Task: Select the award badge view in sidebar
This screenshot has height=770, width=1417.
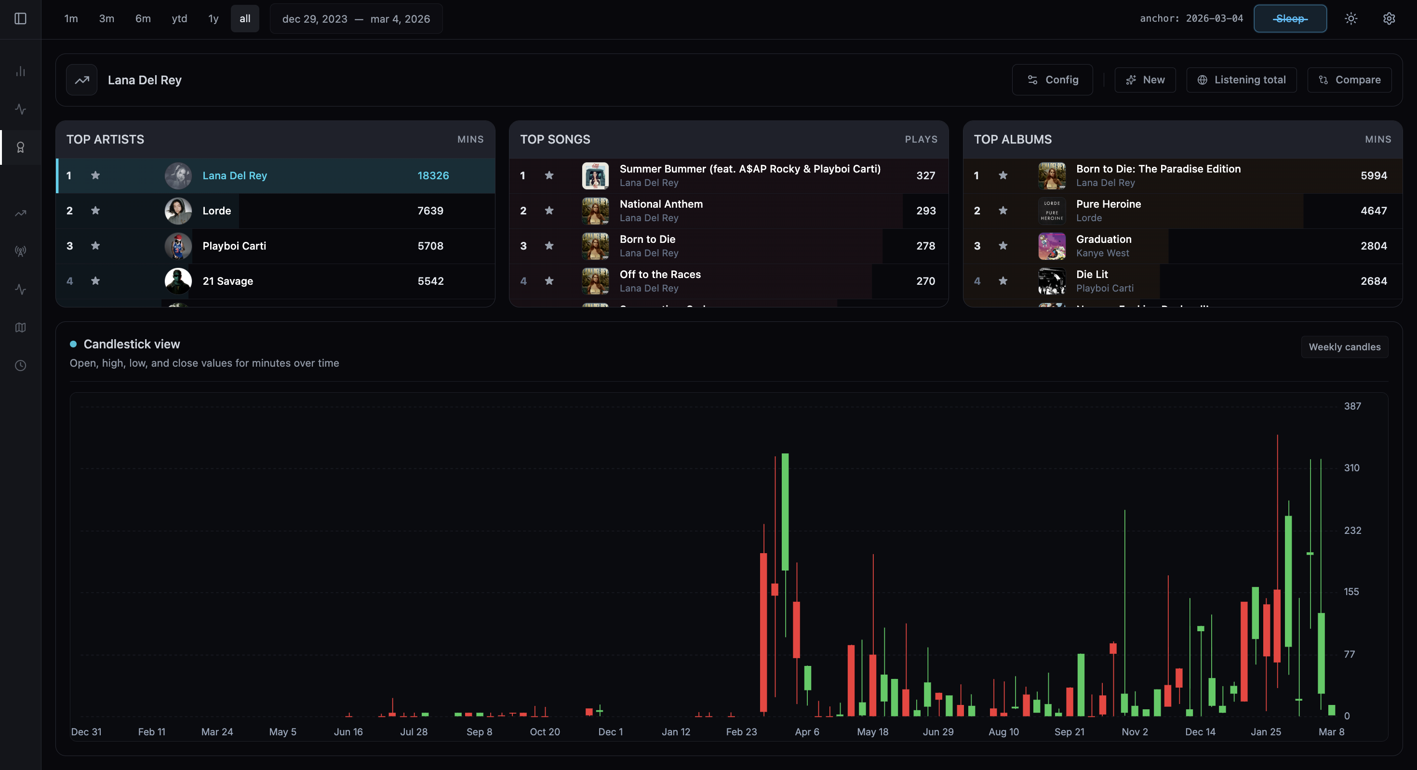Action: [20, 147]
